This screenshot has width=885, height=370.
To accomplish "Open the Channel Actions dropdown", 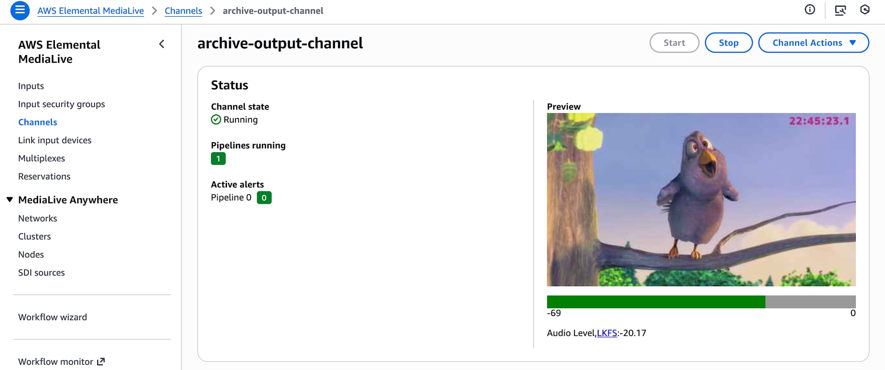I will 813,43.
